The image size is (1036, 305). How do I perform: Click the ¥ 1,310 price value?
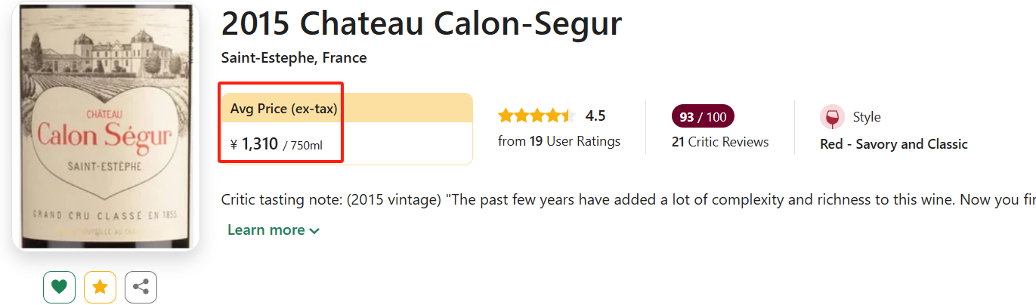[255, 144]
